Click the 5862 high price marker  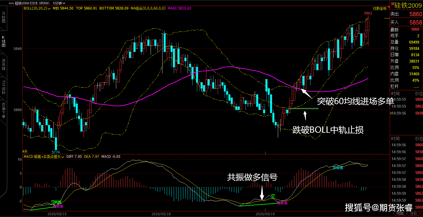pyautogui.click(x=368, y=13)
